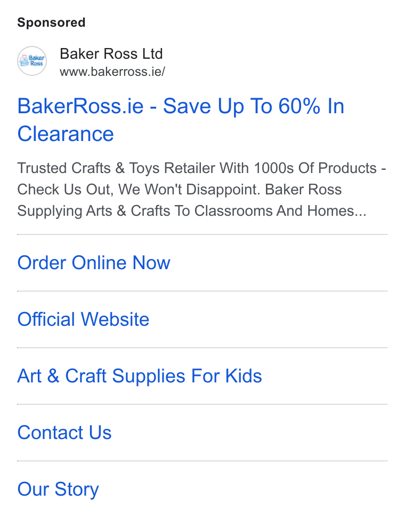
Task: Open Art & Craft Supplies For Kids link
Action: pos(140,376)
